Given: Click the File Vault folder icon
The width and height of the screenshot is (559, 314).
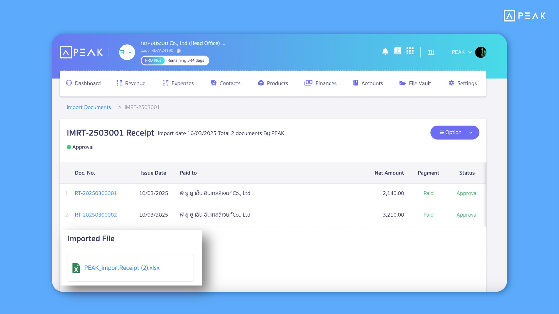Looking at the screenshot, I should [x=402, y=83].
